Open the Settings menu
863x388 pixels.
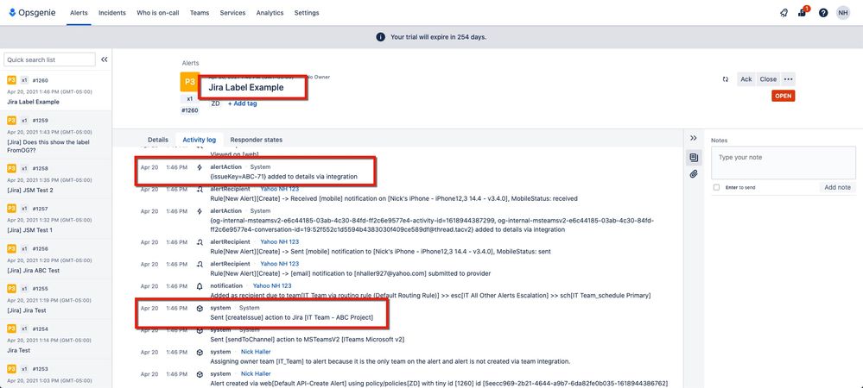(307, 13)
